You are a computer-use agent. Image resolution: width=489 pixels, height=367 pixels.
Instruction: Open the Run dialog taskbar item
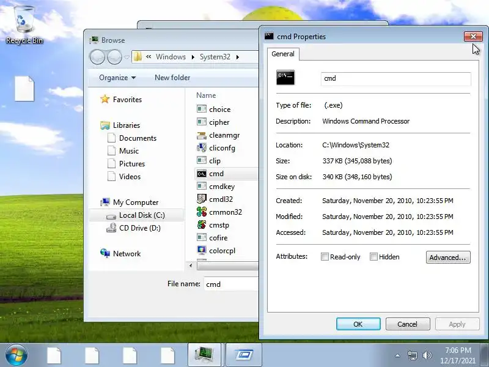click(x=243, y=355)
